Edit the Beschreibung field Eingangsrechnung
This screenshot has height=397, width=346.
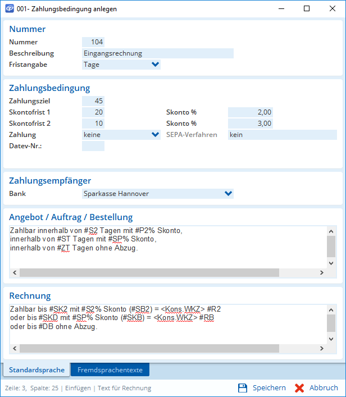point(157,53)
